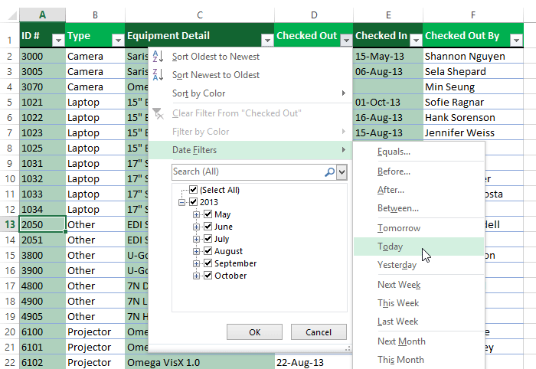Select the Between... date filter

pyautogui.click(x=419, y=208)
